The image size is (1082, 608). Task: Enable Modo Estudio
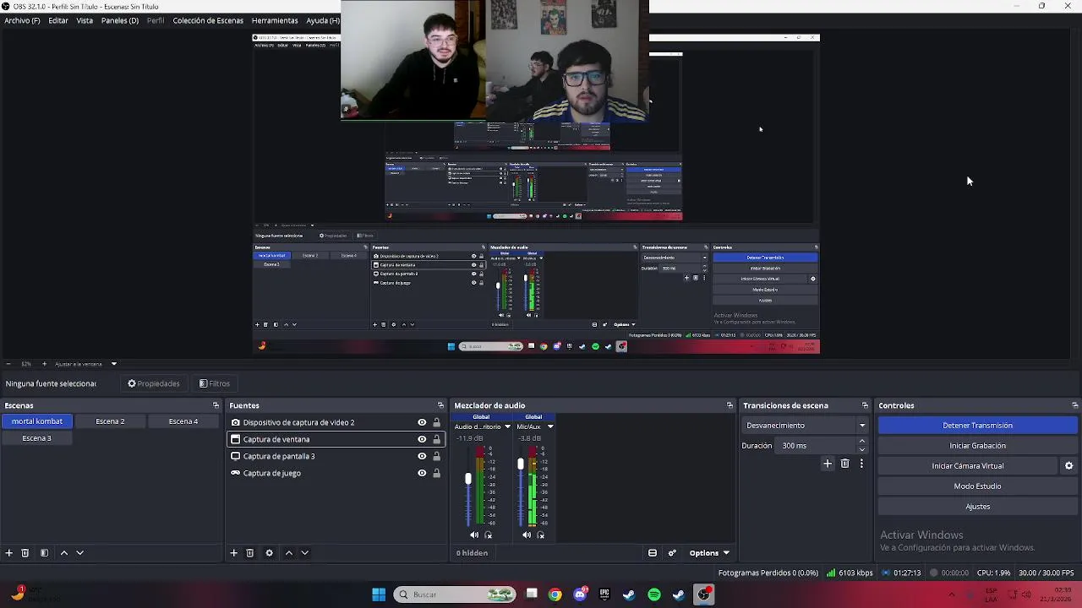pos(978,486)
